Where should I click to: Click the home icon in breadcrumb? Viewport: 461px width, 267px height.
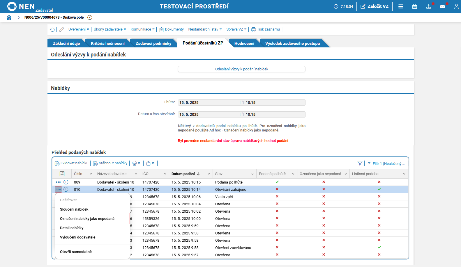click(x=9, y=17)
